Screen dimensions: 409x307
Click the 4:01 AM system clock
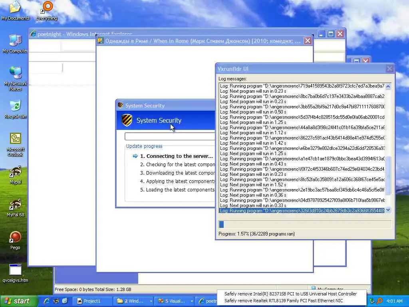tap(394, 301)
